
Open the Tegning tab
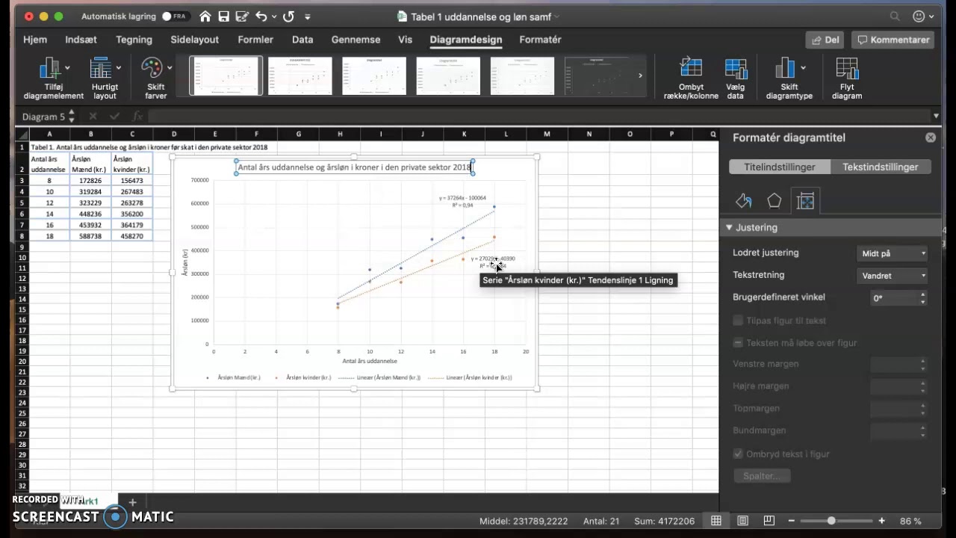[134, 40]
